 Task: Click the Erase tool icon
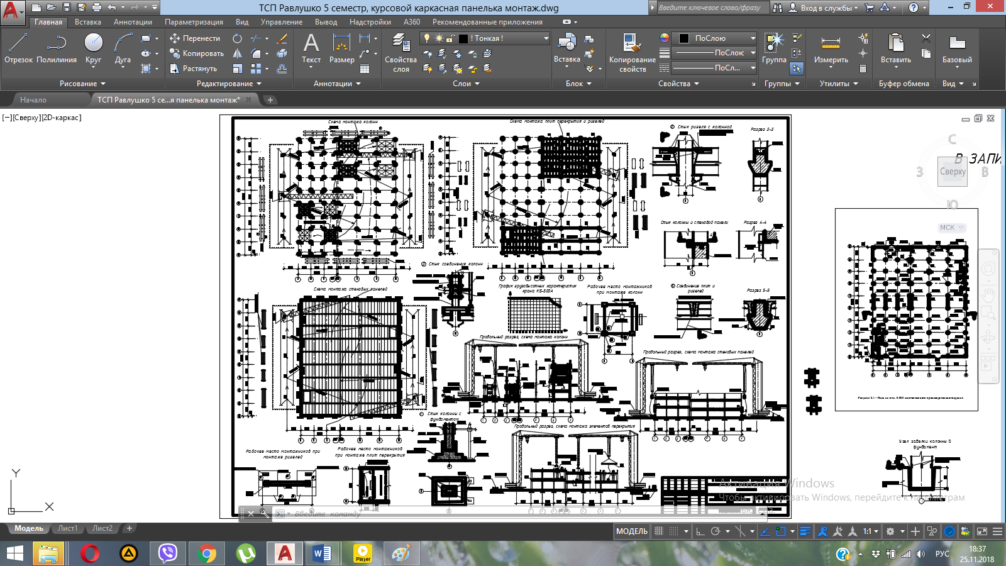(x=282, y=38)
